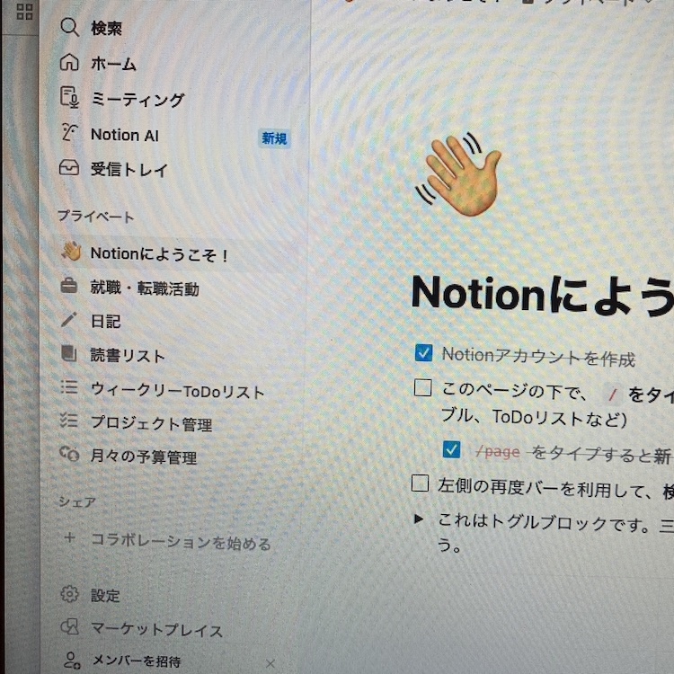Screen dimensions: 674x674
Task: Expand the これはトグルブロックです toggle arrow
Action: click(x=419, y=519)
